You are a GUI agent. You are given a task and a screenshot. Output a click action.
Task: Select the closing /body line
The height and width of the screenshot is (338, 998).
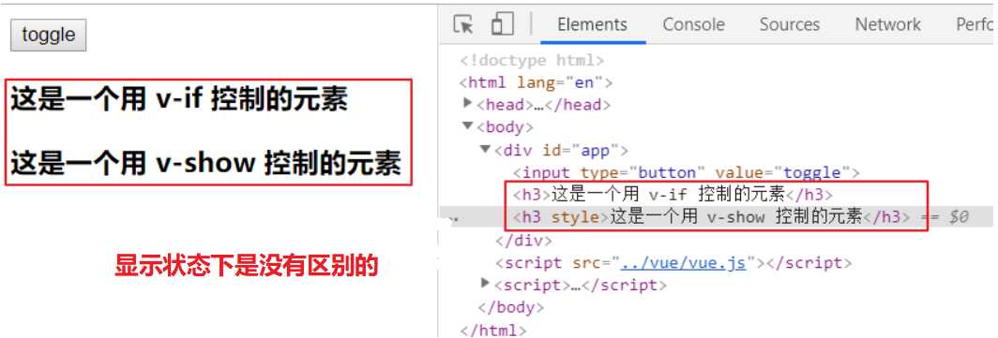(511, 307)
